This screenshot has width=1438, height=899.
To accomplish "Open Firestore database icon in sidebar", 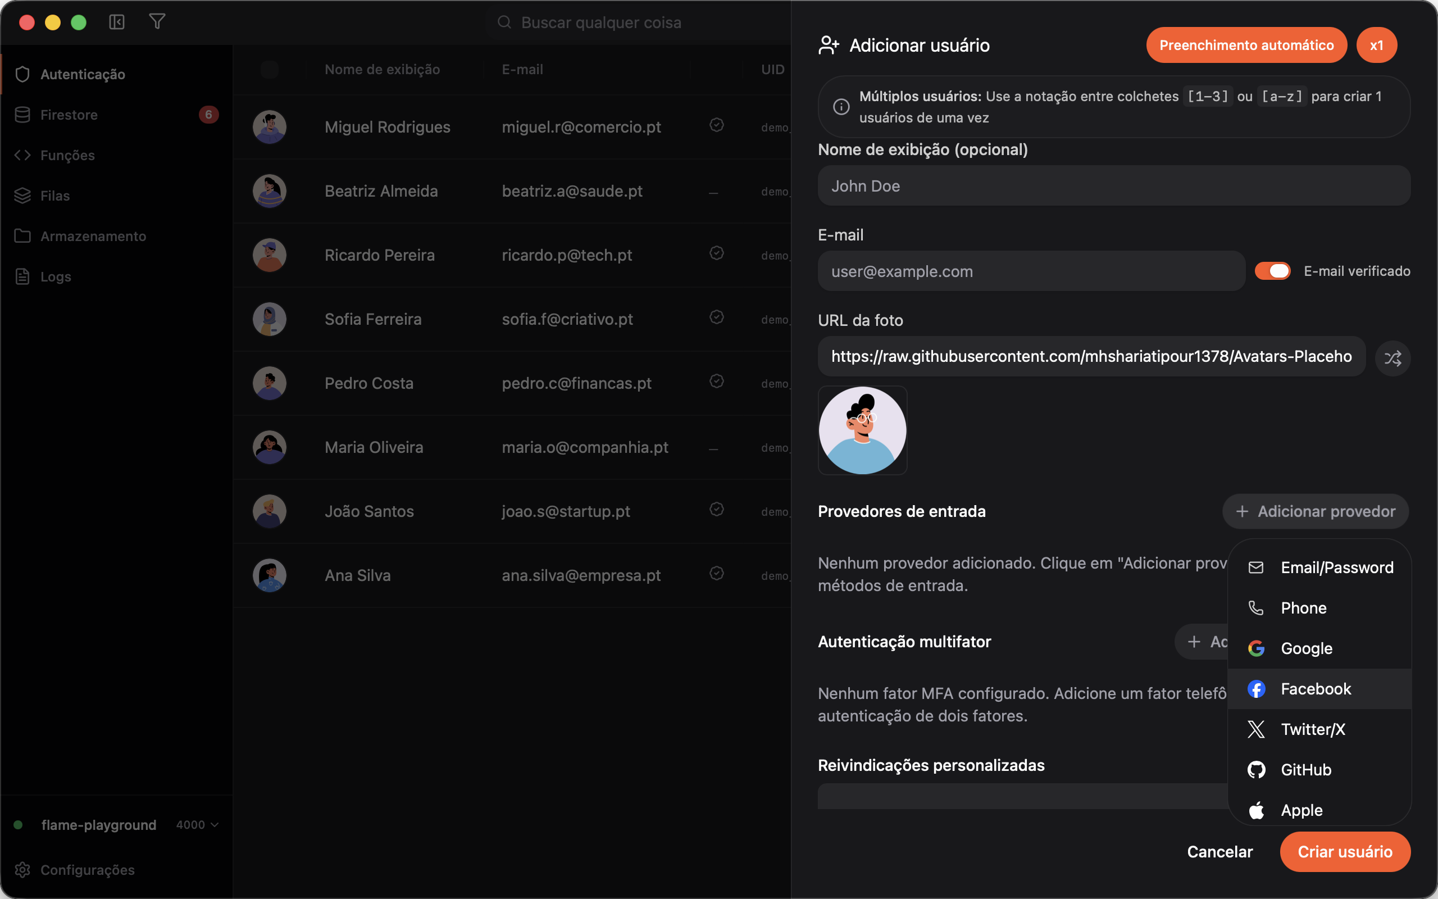I will tap(22, 115).
